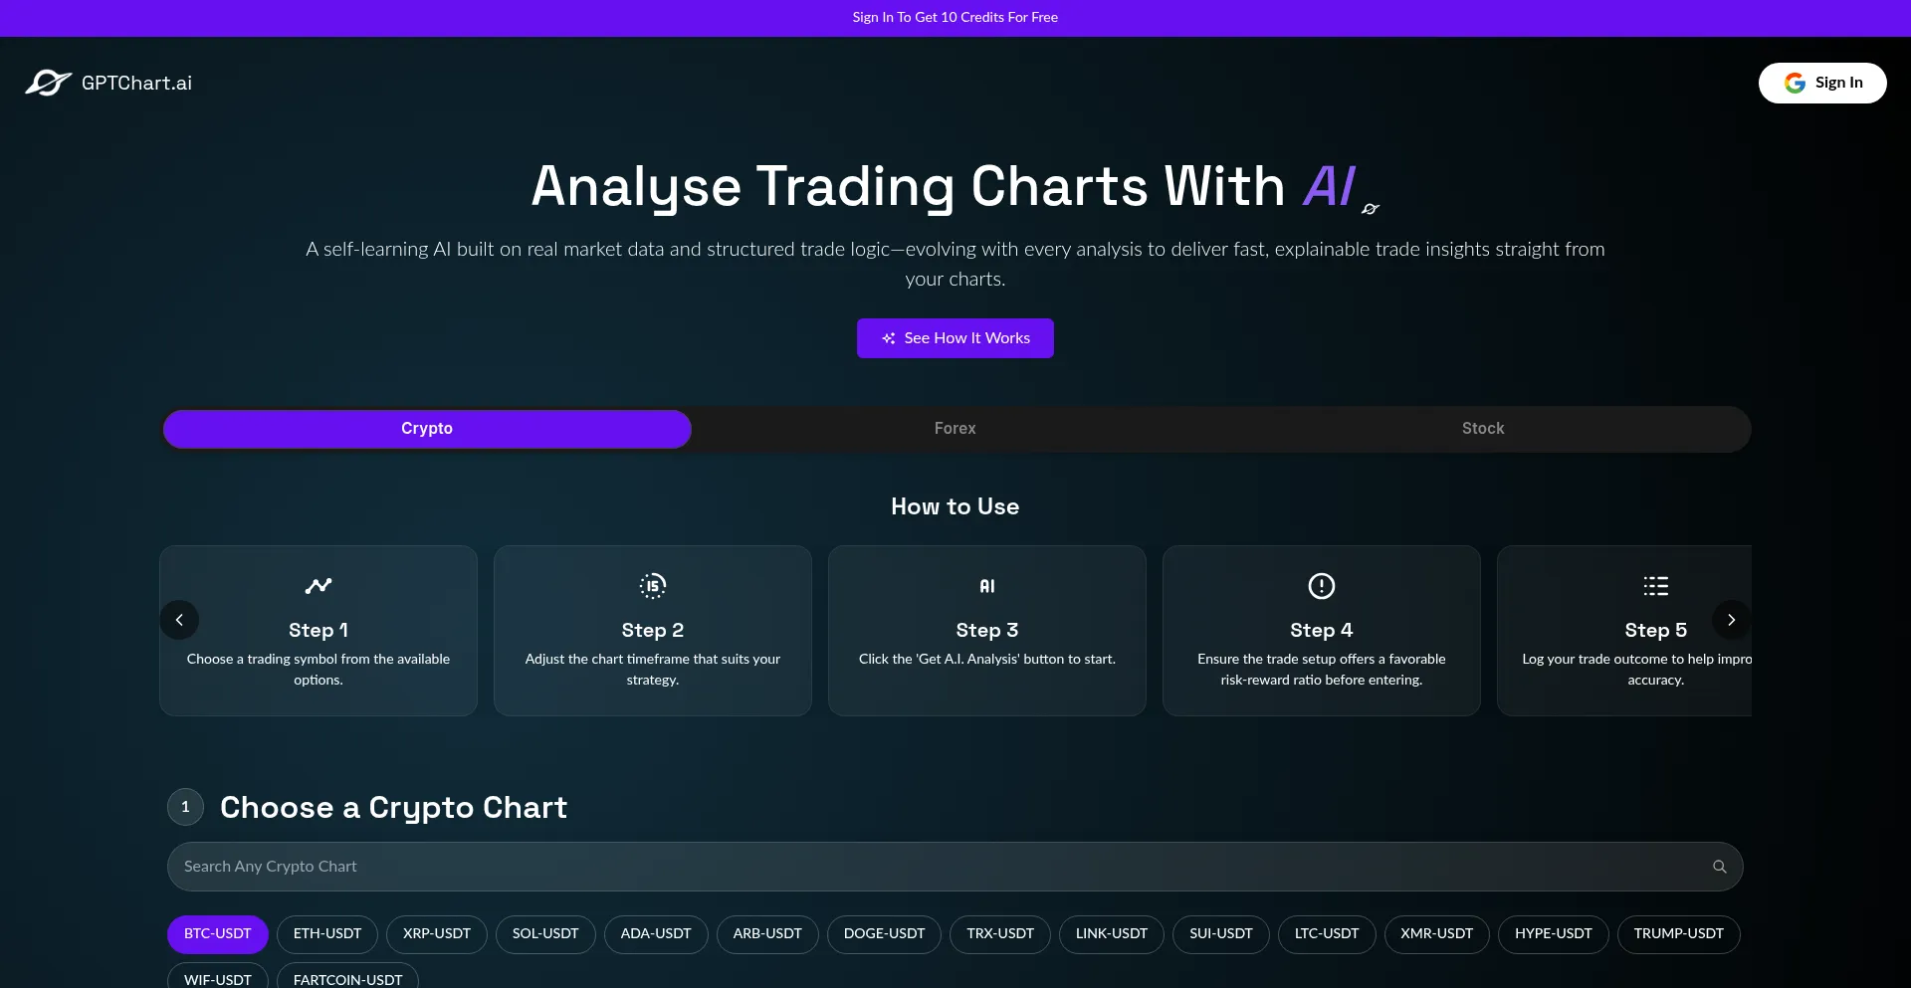Click the search magnifier icon

point(1719,867)
